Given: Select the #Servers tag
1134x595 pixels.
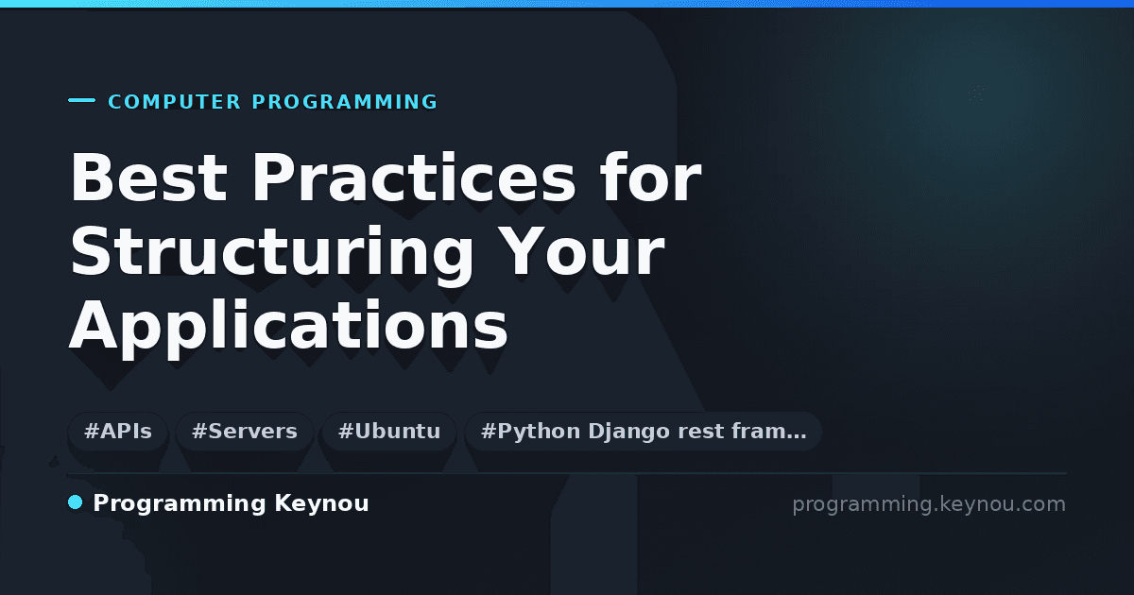Looking at the screenshot, I should click(x=244, y=432).
